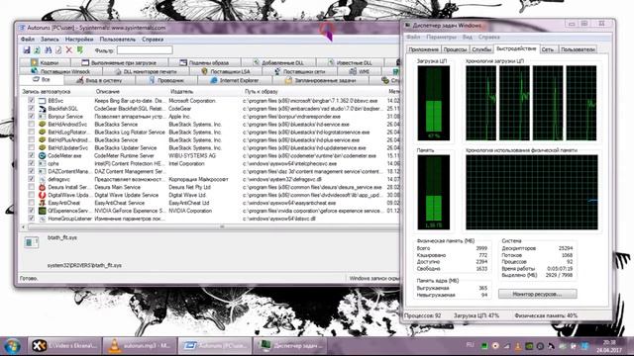Enable the EasyAntiCheat checkbox
Viewport: 634px width, 356px height.
pos(31,203)
